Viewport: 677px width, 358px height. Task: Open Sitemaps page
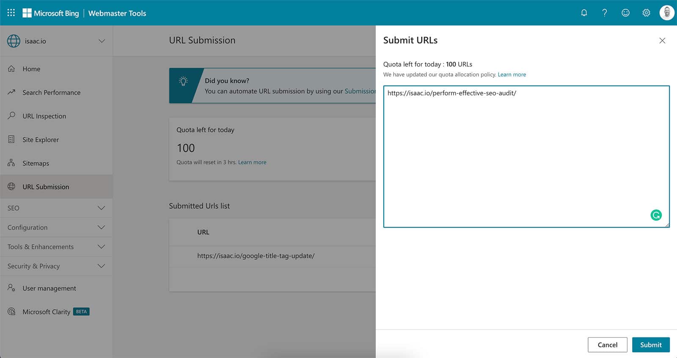point(56,163)
